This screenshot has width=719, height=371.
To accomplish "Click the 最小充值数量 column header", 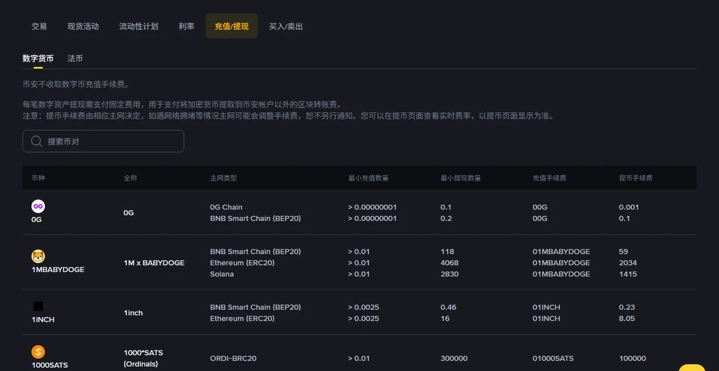I will 368,178.
